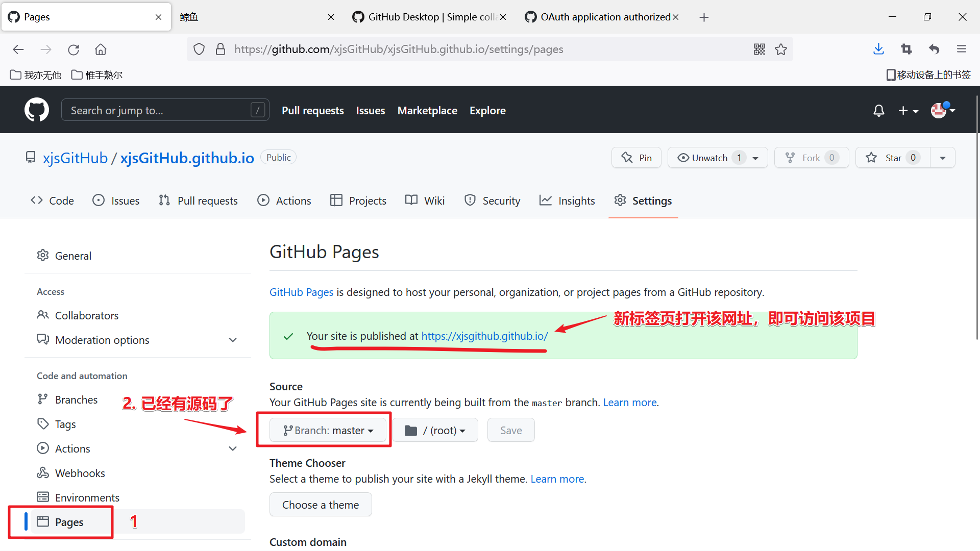Open the Security tab
Image resolution: width=980 pixels, height=551 pixels.
493,201
